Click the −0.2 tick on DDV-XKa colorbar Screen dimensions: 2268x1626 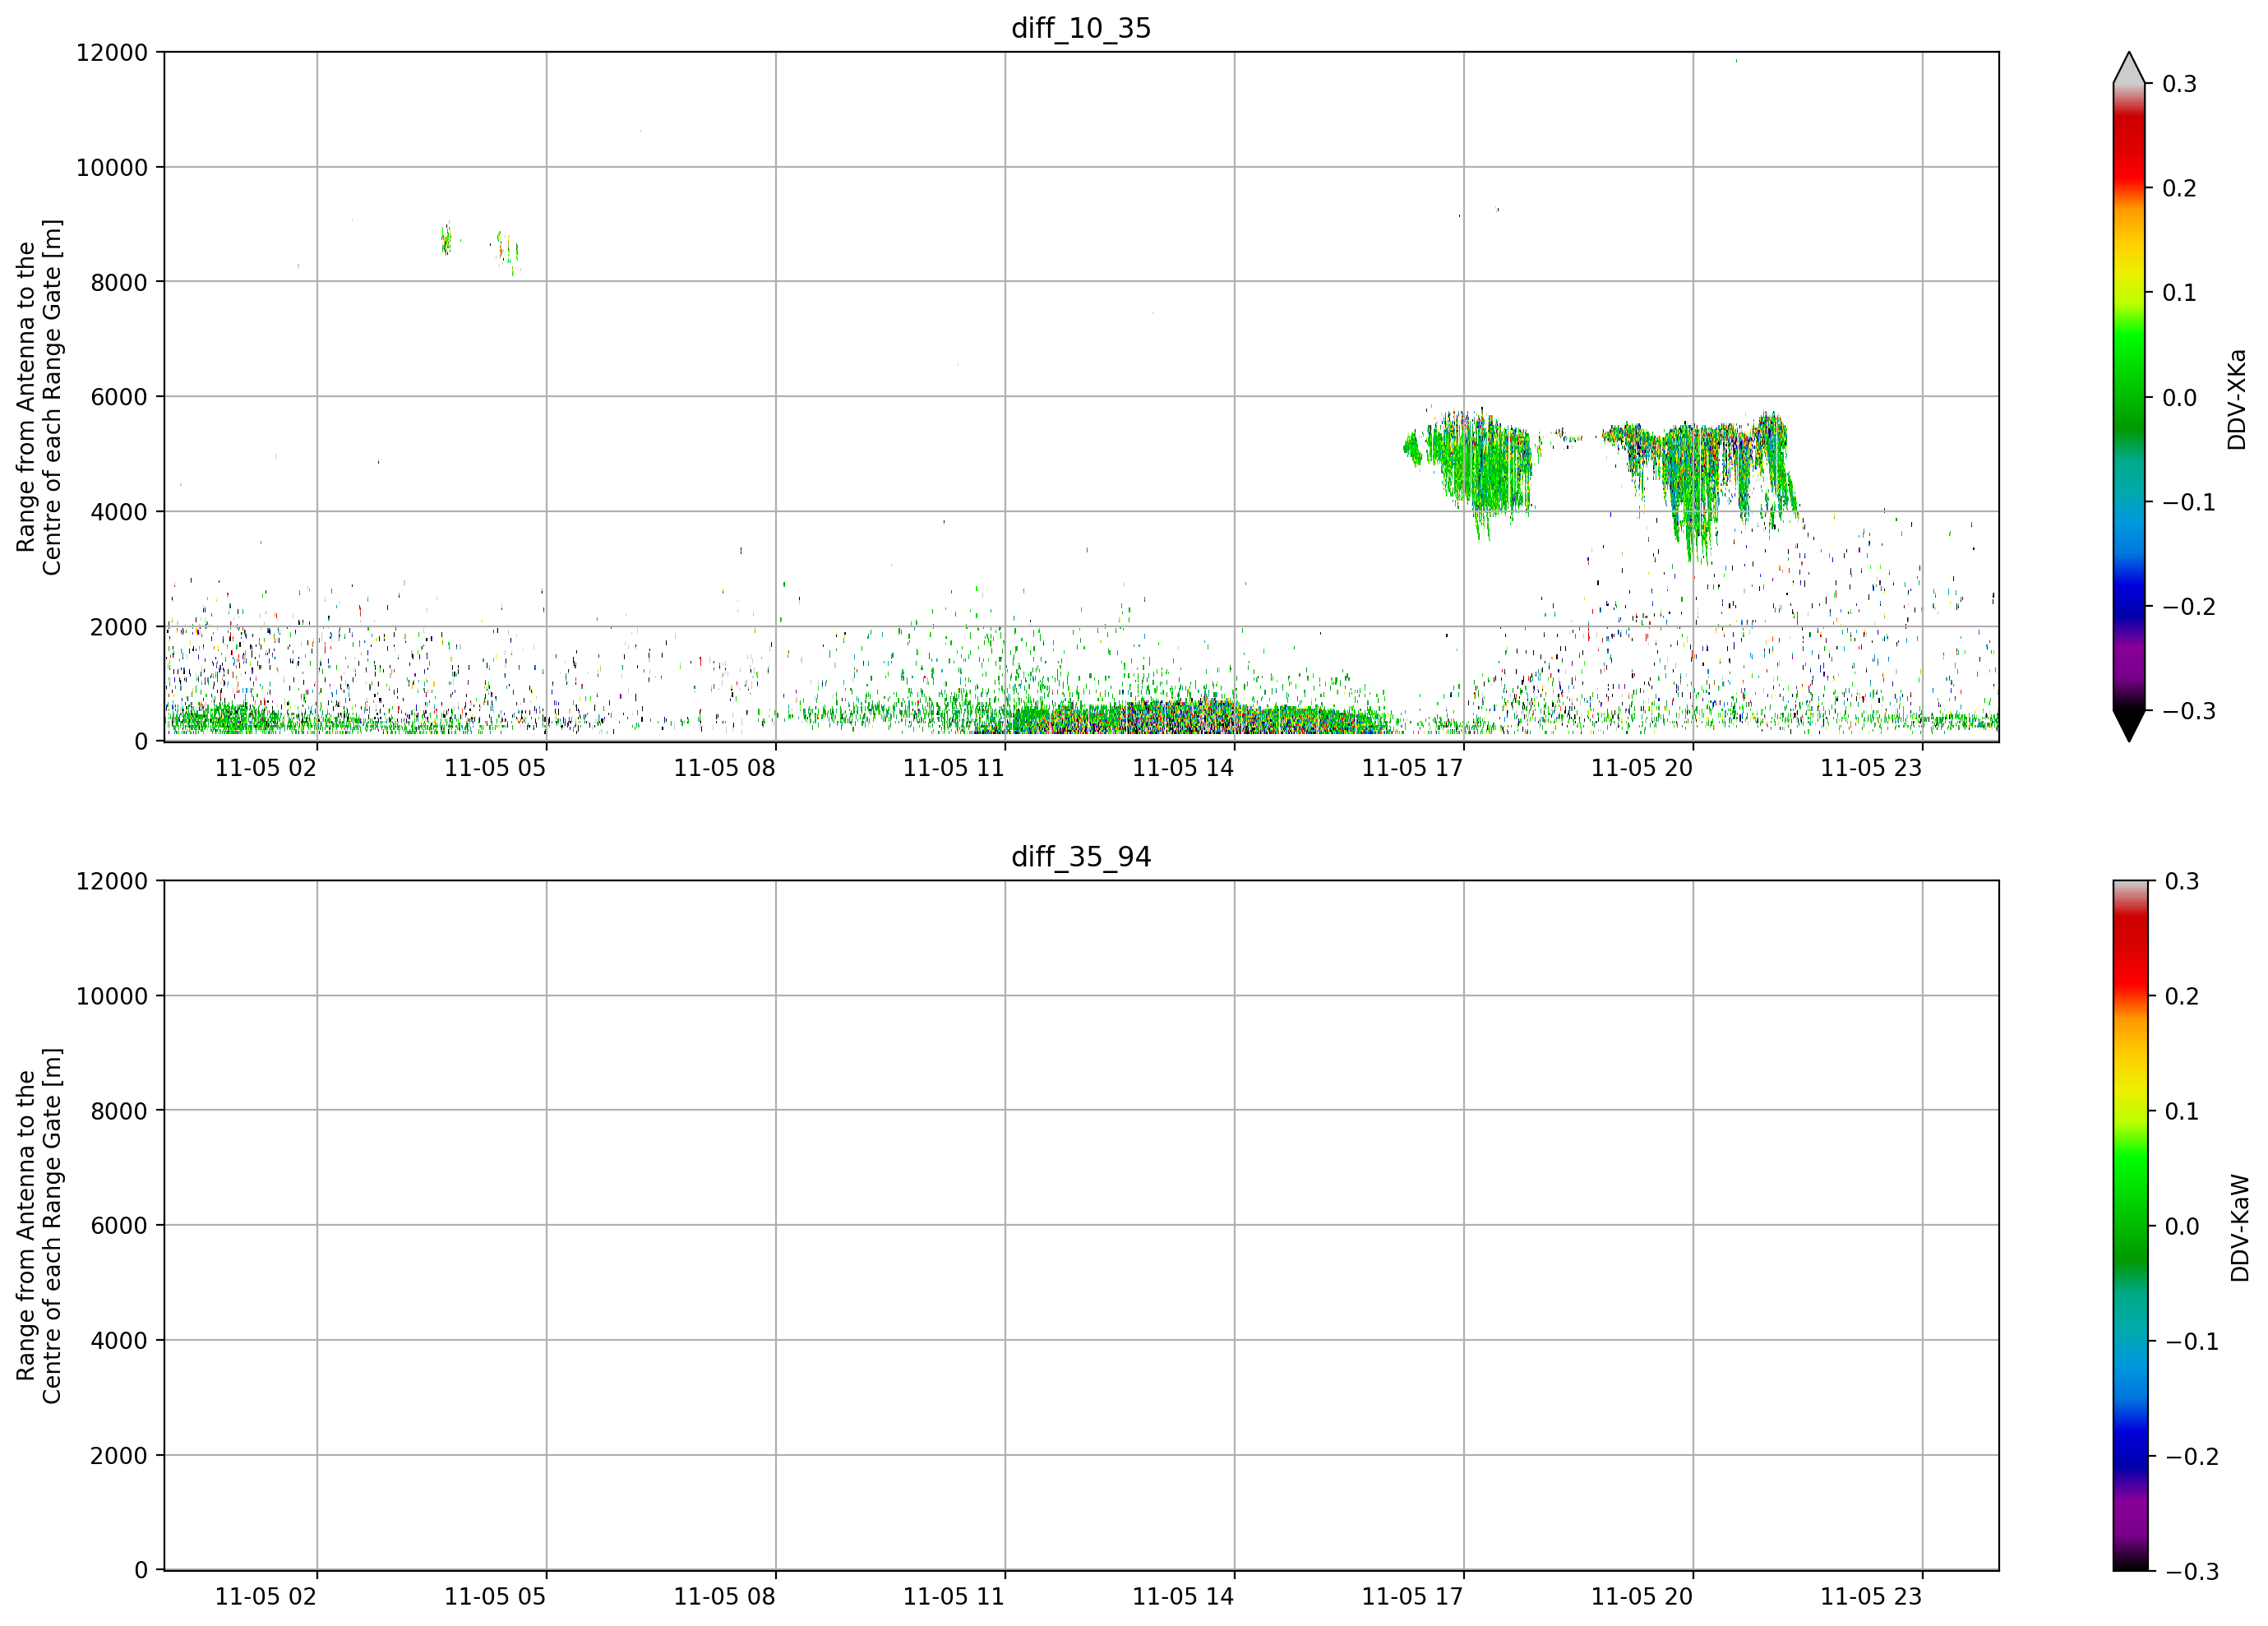(2189, 607)
